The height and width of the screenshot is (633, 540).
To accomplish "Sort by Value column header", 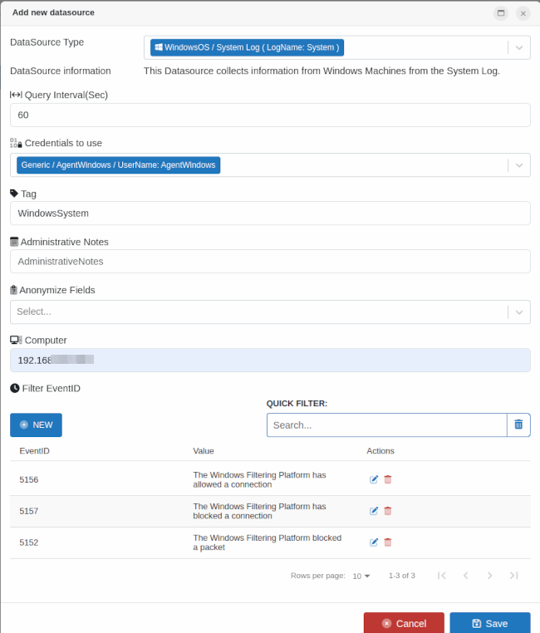I will coord(204,451).
